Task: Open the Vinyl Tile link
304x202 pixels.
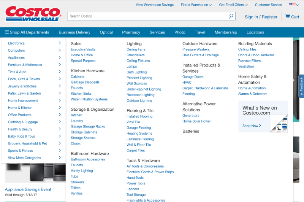Action: (133, 122)
